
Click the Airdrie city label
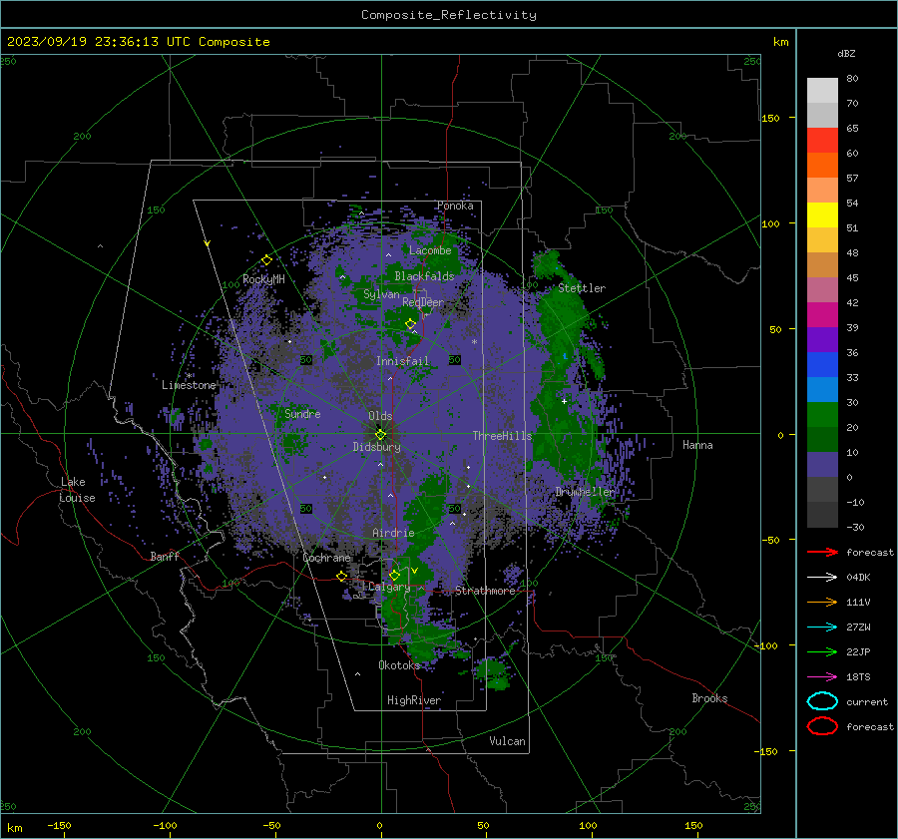tap(393, 533)
